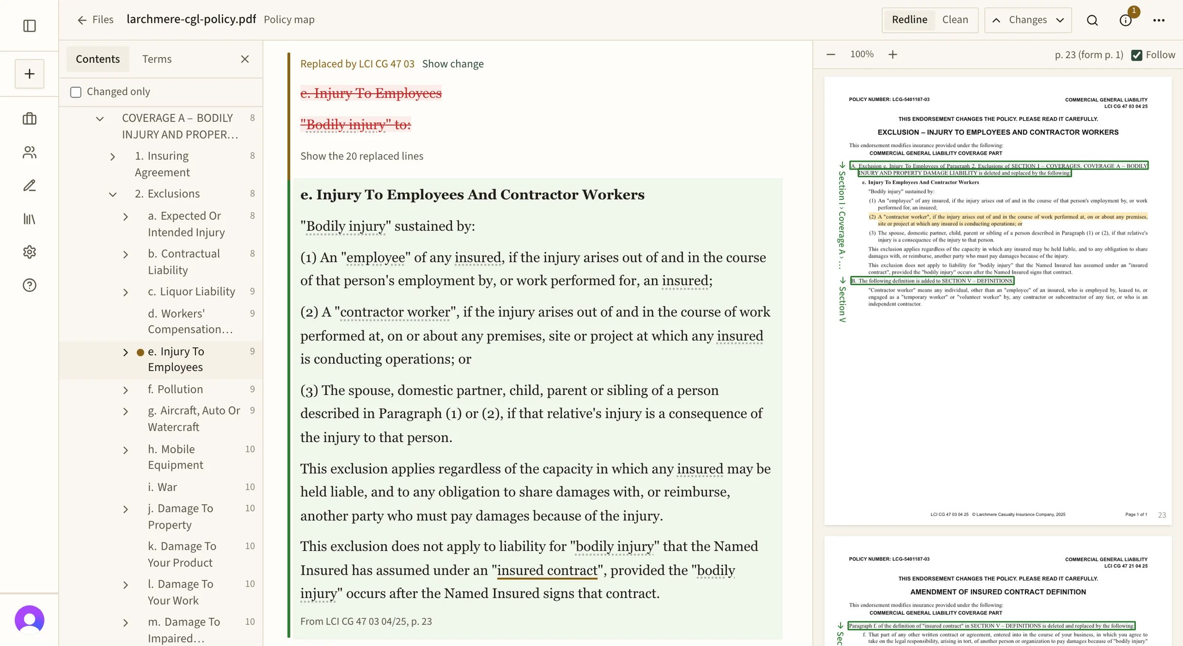The height and width of the screenshot is (646, 1183).
Task: Expand a. Expected Or Intended Injury
Action: click(x=125, y=217)
